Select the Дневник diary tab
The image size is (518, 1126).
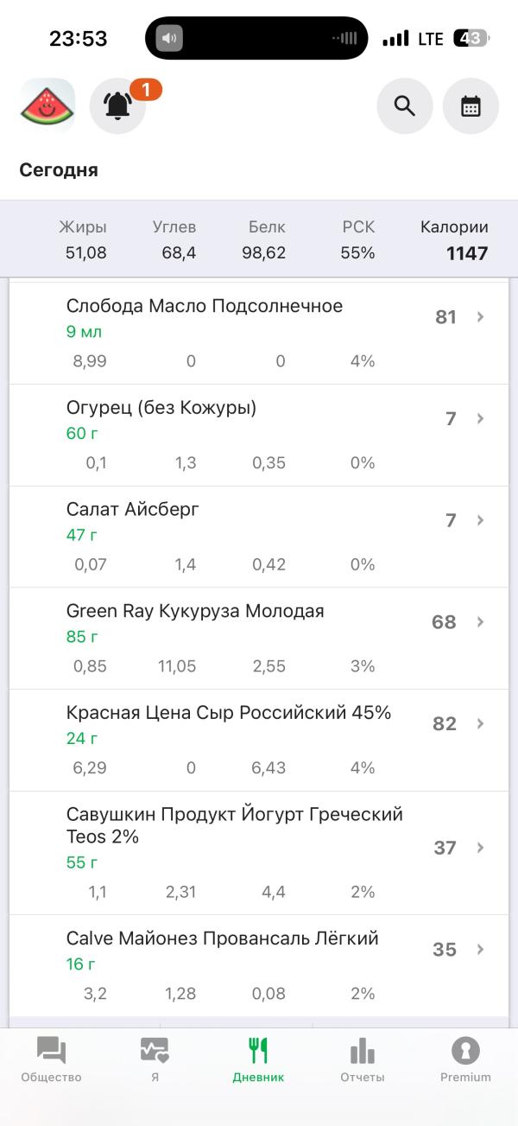point(258,1060)
